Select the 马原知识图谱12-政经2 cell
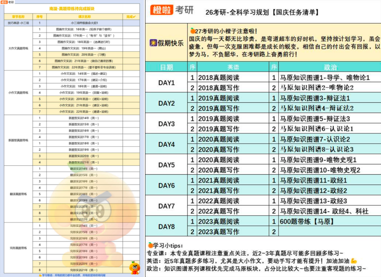The height and width of the screenshot is (277, 381). (330, 191)
